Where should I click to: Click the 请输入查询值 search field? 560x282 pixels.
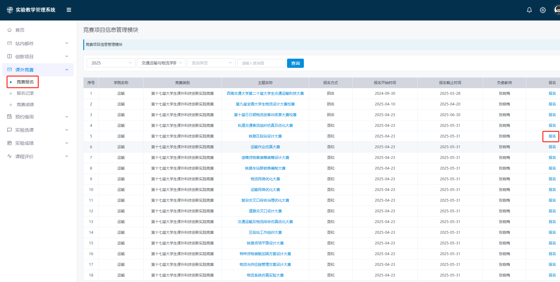pos(261,63)
